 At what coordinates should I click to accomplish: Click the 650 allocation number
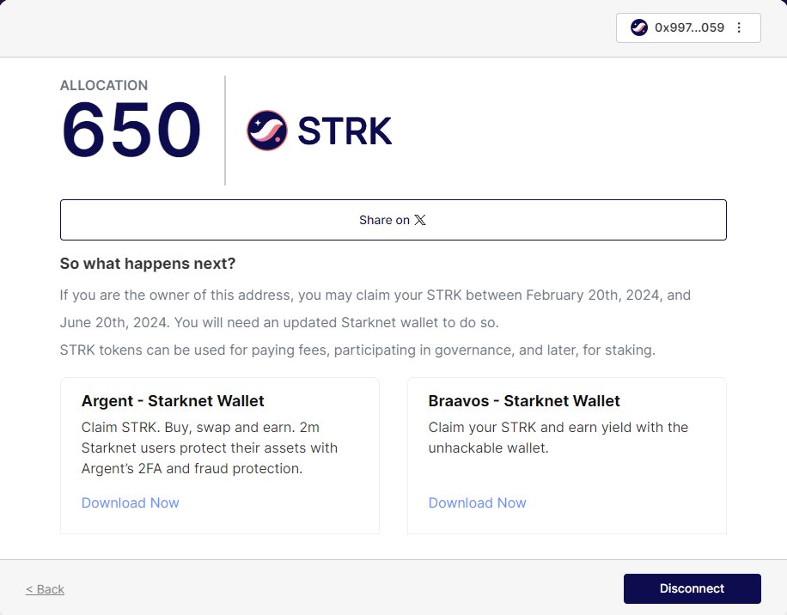click(131, 130)
